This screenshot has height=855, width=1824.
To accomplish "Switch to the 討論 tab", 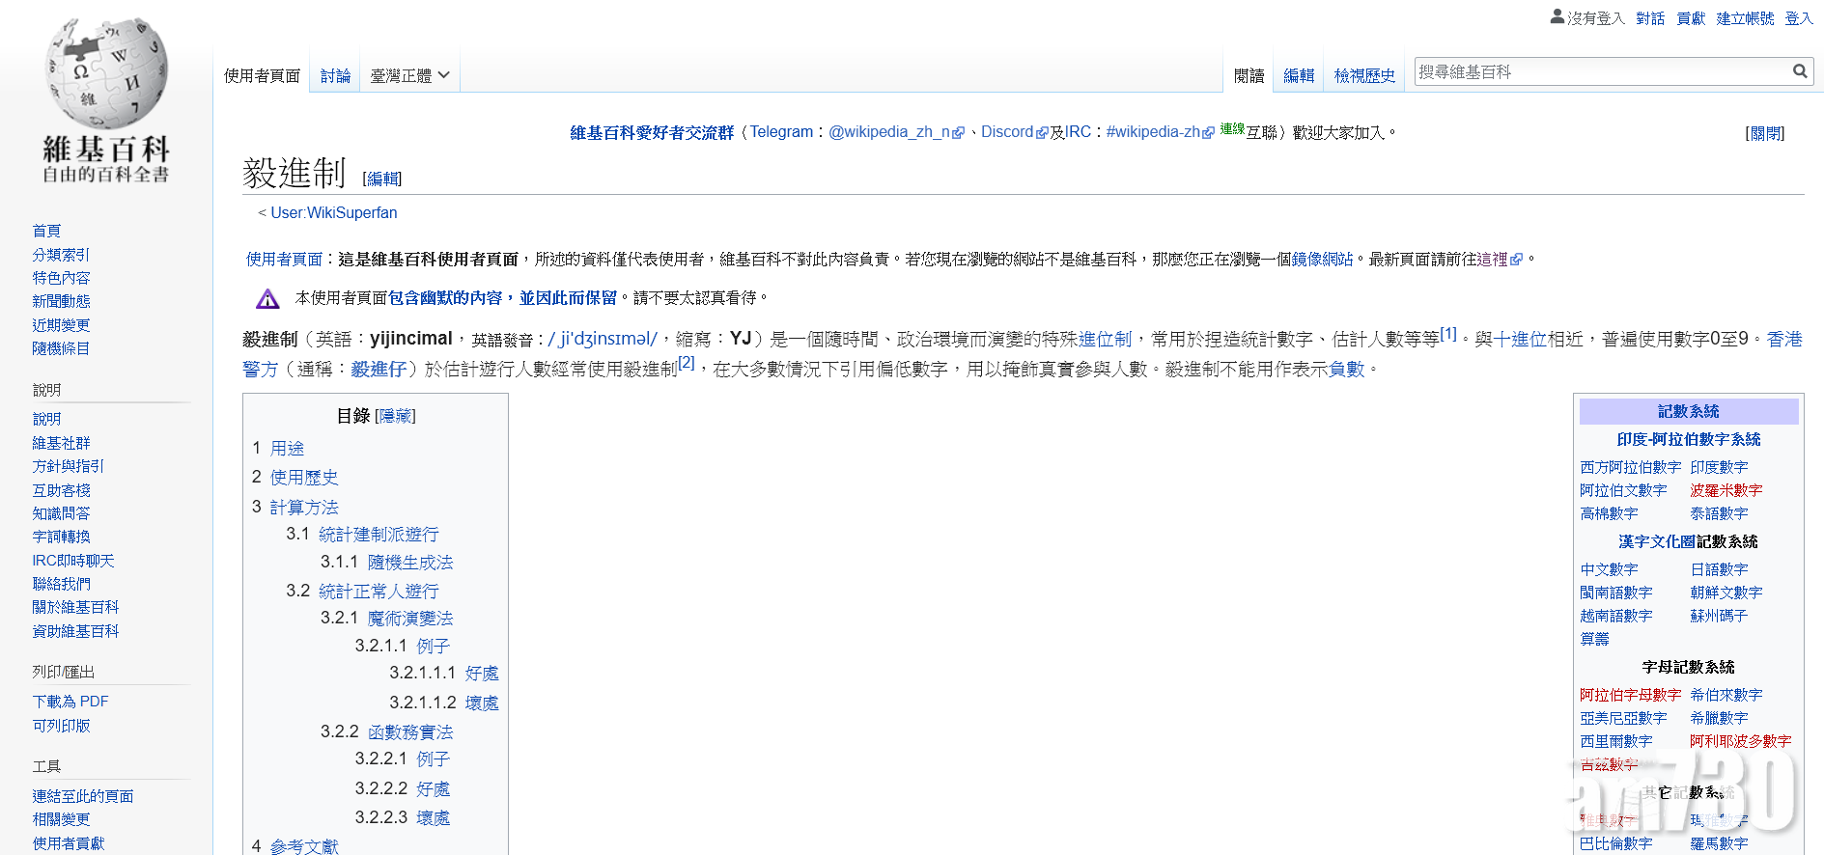I will tap(335, 75).
